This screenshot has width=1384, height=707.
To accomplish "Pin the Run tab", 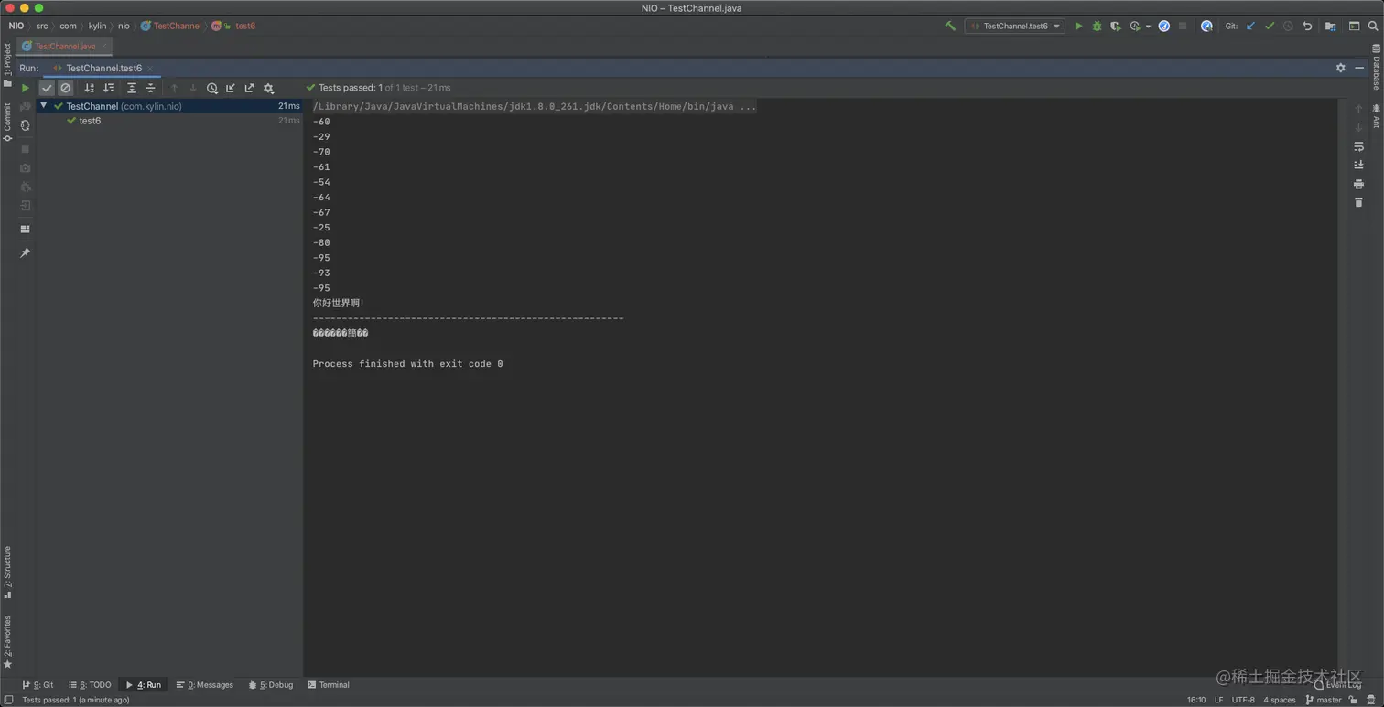I will click(x=25, y=252).
